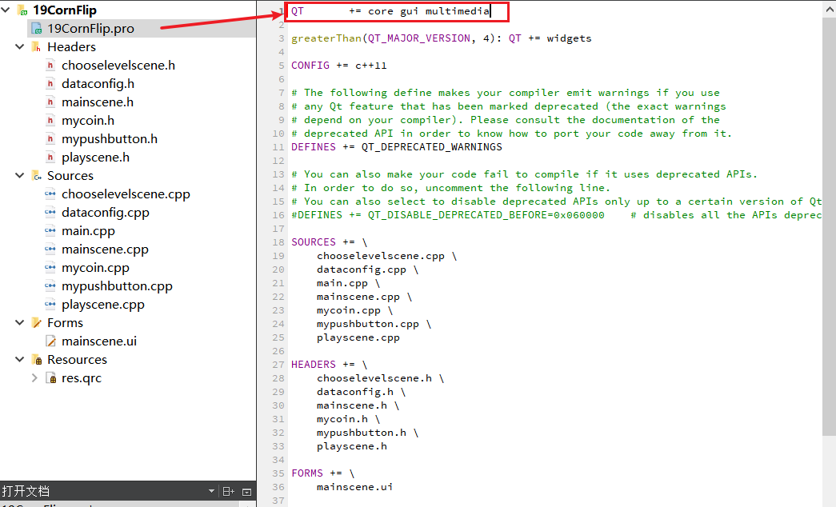
Task: Click the mainscene.ui form file icon
Action: coord(50,341)
